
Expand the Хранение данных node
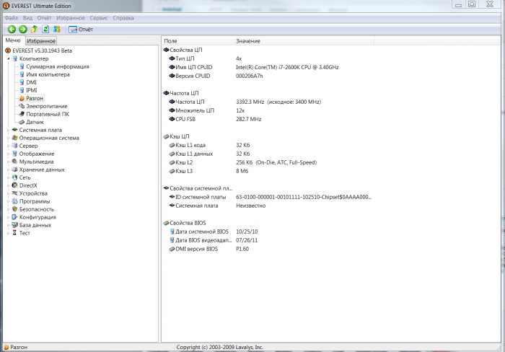[9, 170]
